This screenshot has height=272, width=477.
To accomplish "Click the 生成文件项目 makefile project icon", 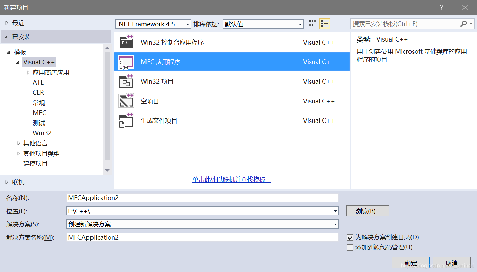I will pos(126,120).
